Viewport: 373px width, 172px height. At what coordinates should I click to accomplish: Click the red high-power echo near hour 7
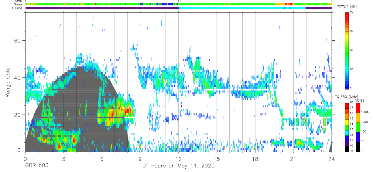[113, 113]
